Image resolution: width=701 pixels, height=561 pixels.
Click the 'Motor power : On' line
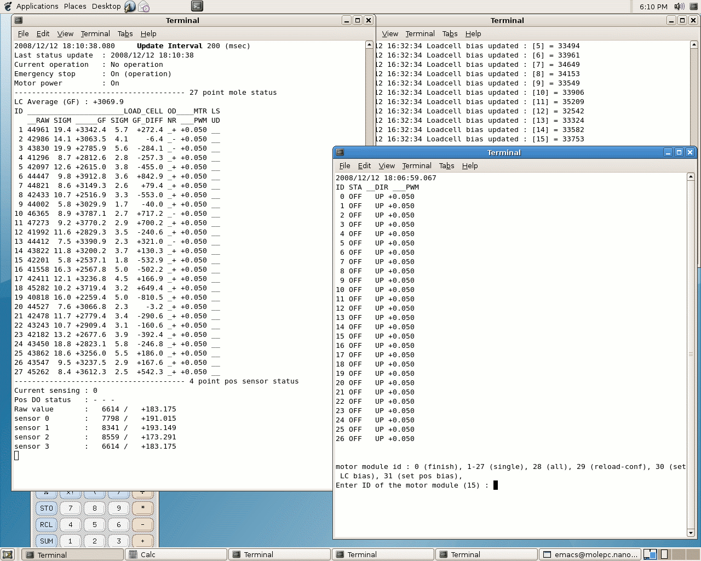tap(67, 83)
